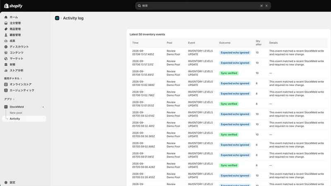Screen dimensions: 331x186
Task: Expand the 販売チャネル section chevron
Action: pyautogui.click(x=22, y=79)
